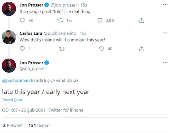View the 2 Retweet list
This screenshot has width=170, height=133.
pos(13,125)
